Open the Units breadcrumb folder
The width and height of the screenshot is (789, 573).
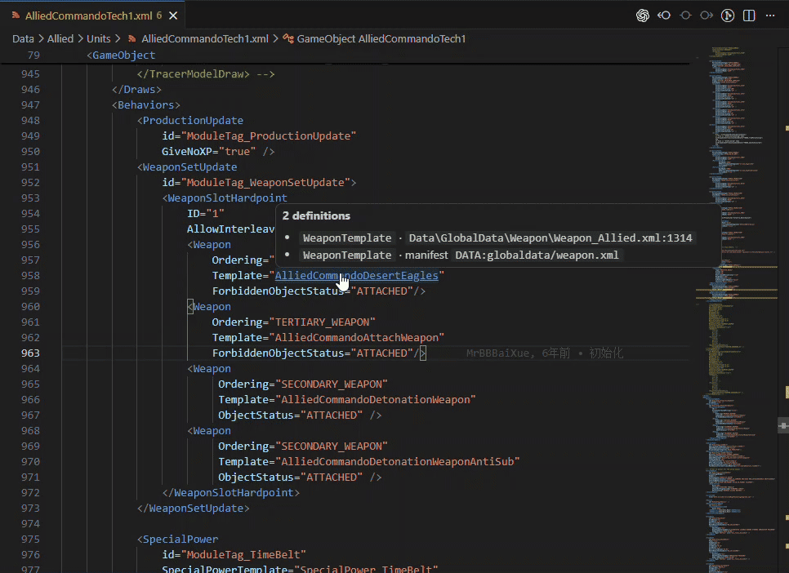pos(99,38)
